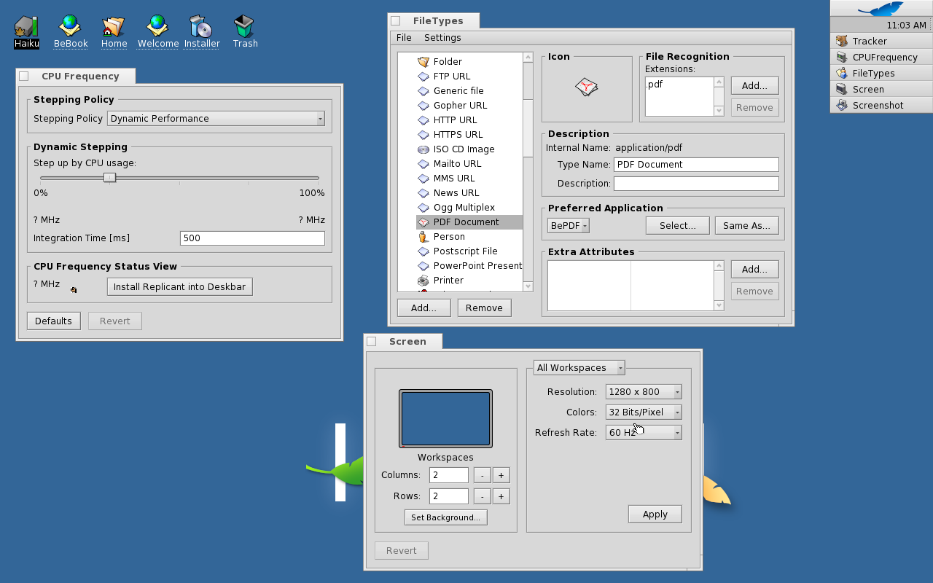Click the Apply button in Screen

[655, 514]
